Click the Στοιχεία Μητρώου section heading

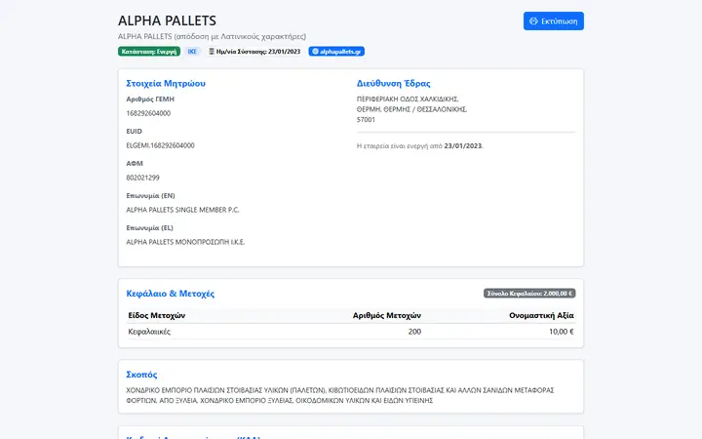(166, 83)
